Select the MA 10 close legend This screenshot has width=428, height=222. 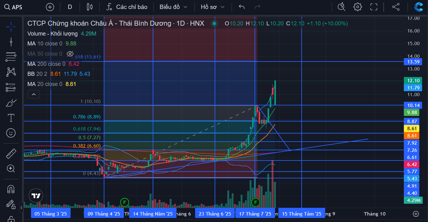point(45,44)
